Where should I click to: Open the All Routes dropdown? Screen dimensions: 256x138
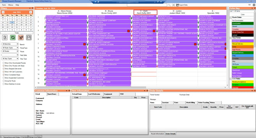click(x=10, y=51)
